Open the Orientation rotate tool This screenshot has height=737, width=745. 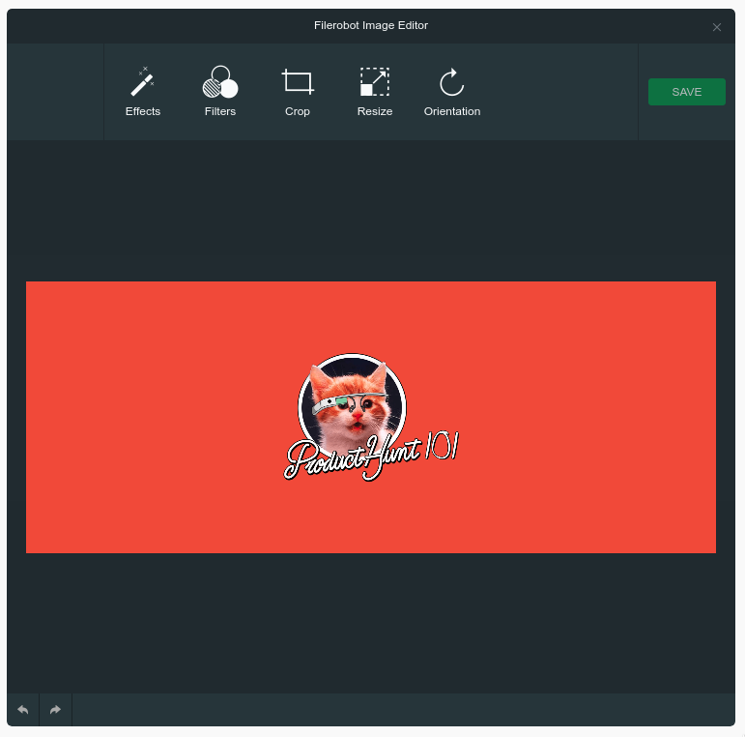tap(452, 92)
